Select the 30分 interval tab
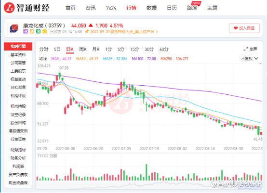Screen dimensions: 267x193 pyautogui.click(x=149, y=49)
